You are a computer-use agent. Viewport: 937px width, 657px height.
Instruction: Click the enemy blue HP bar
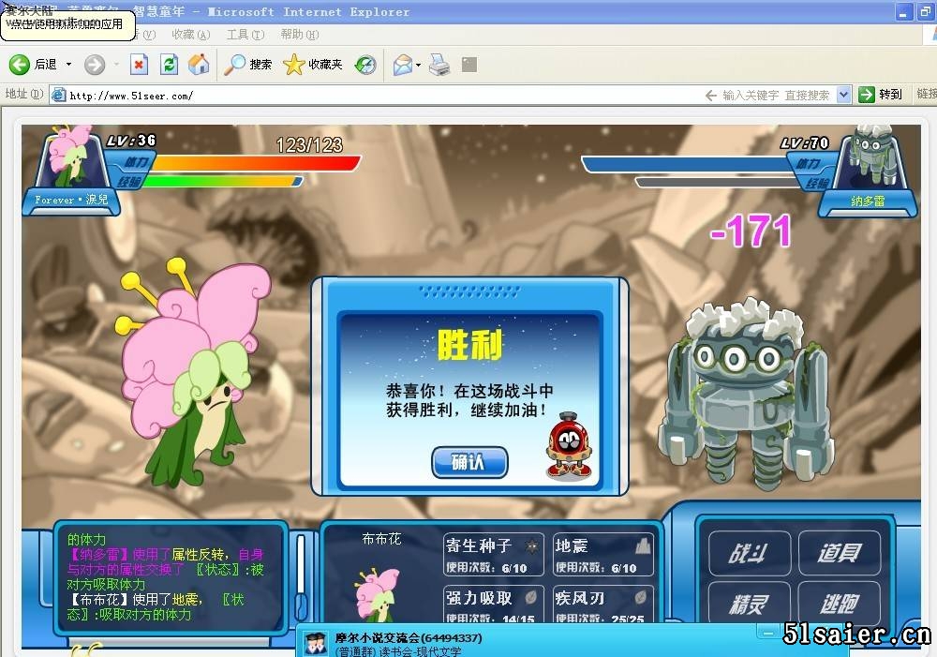pyautogui.click(x=687, y=164)
